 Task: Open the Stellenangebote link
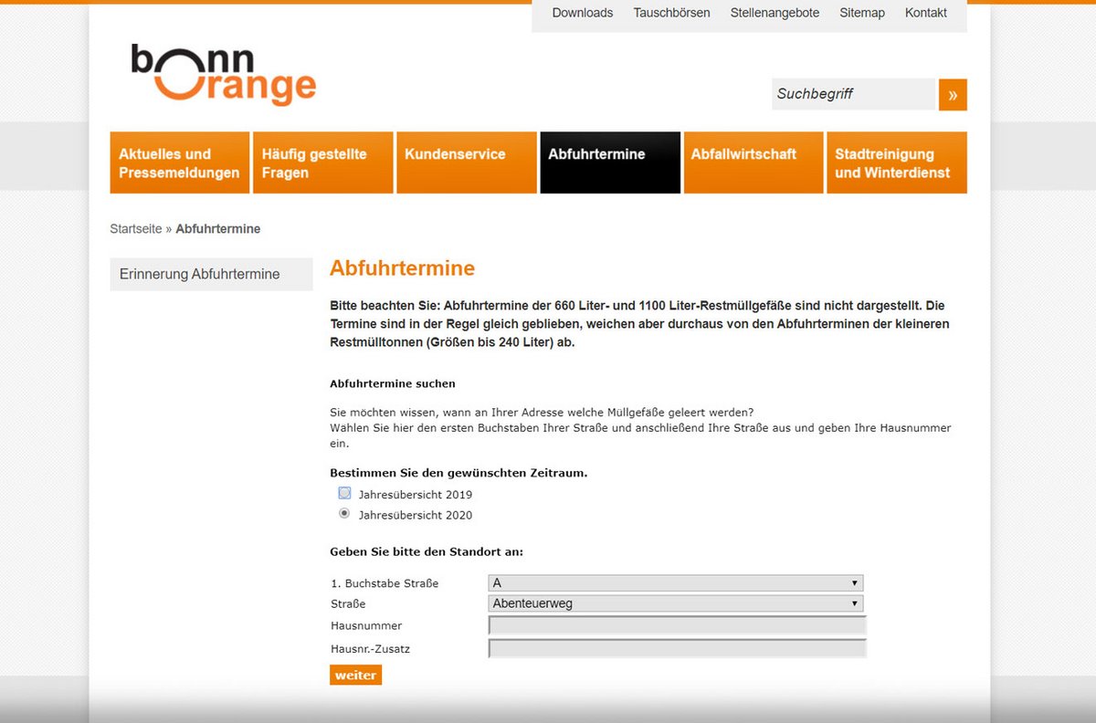775,13
